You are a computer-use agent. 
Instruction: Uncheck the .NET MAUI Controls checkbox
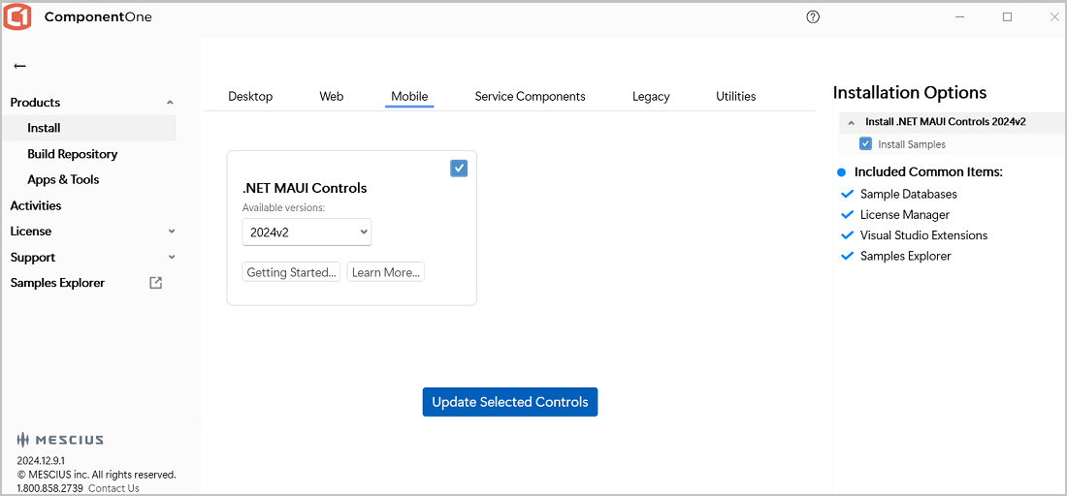coord(459,168)
